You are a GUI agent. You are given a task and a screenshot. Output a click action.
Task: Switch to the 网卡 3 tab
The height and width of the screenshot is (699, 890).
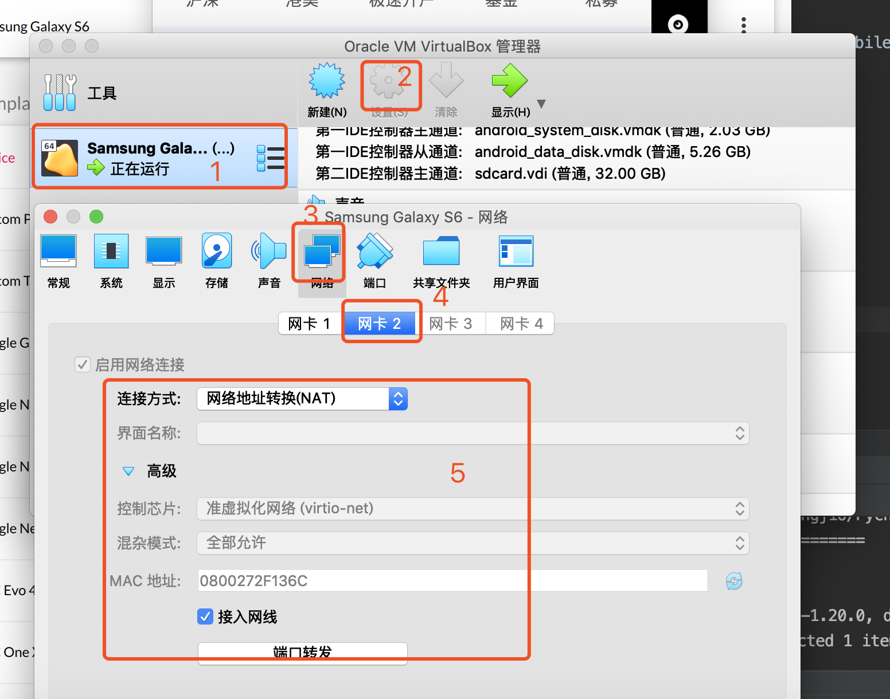[451, 324]
